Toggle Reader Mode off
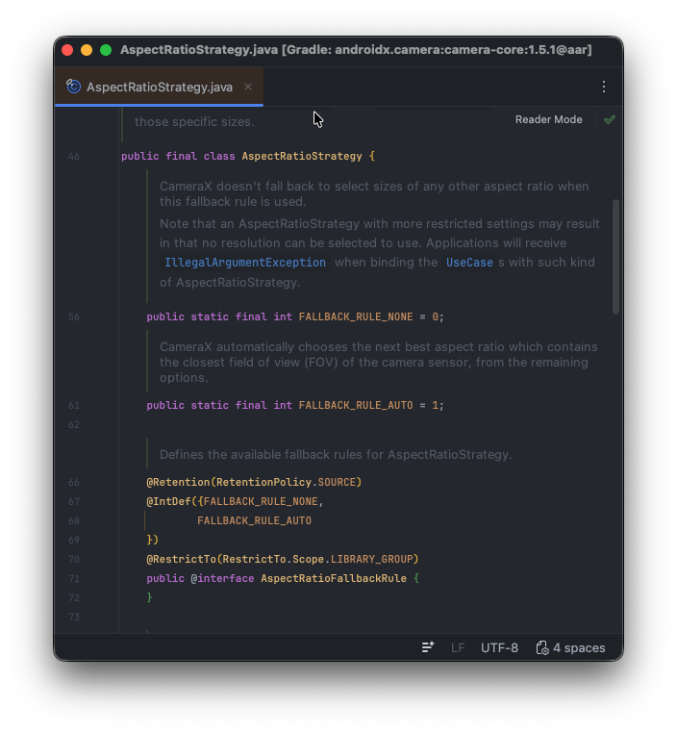 pos(548,120)
